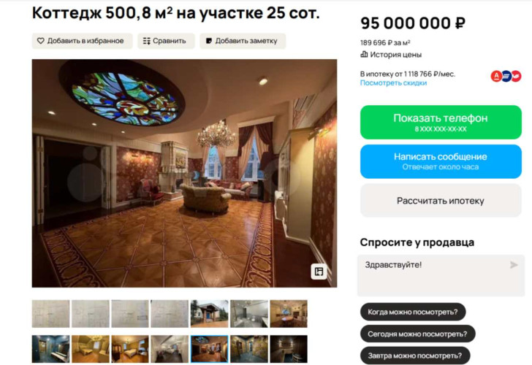Click the Написать сообщение button

(x=441, y=161)
